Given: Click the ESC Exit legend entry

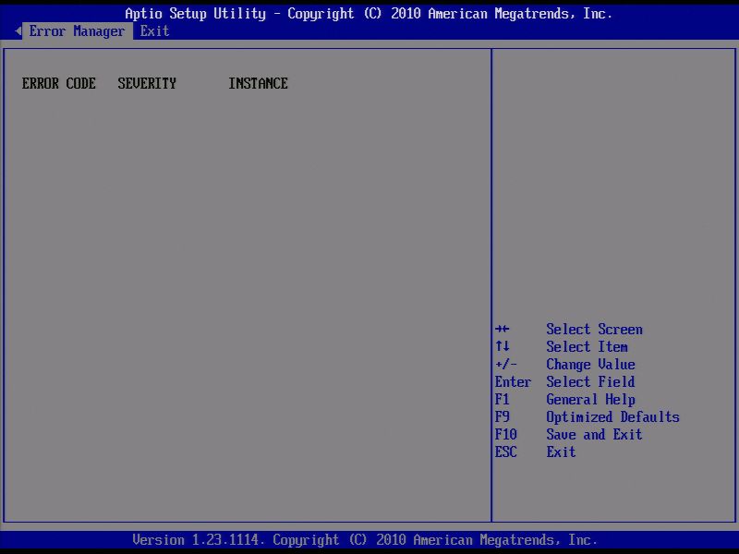Looking at the screenshot, I should coord(560,452).
